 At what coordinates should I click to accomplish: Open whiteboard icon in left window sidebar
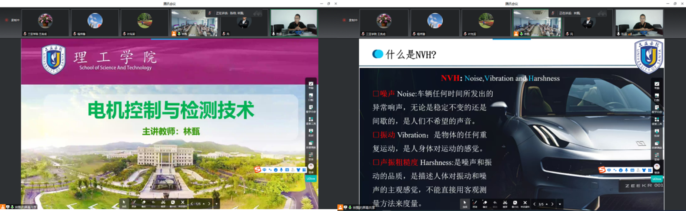[x=311, y=97]
